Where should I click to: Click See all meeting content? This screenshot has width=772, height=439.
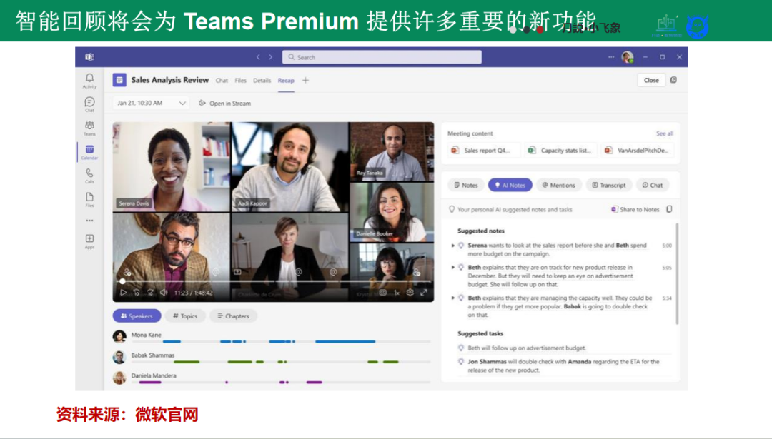665,133
